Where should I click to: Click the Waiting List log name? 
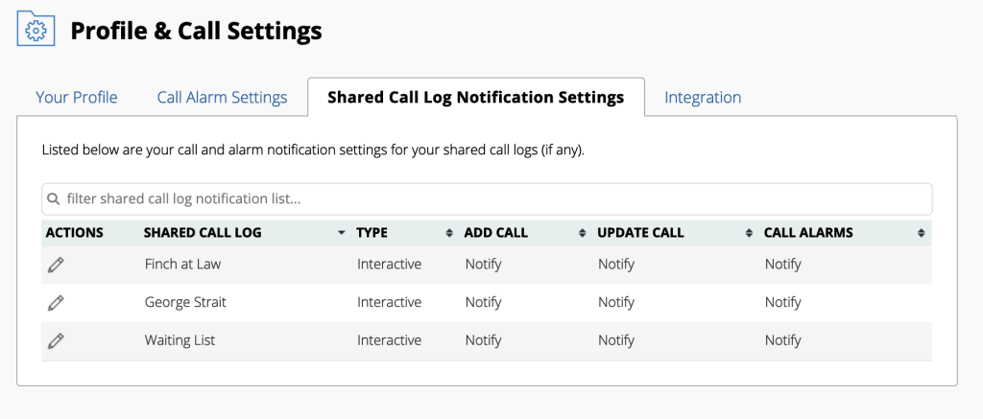click(x=180, y=340)
